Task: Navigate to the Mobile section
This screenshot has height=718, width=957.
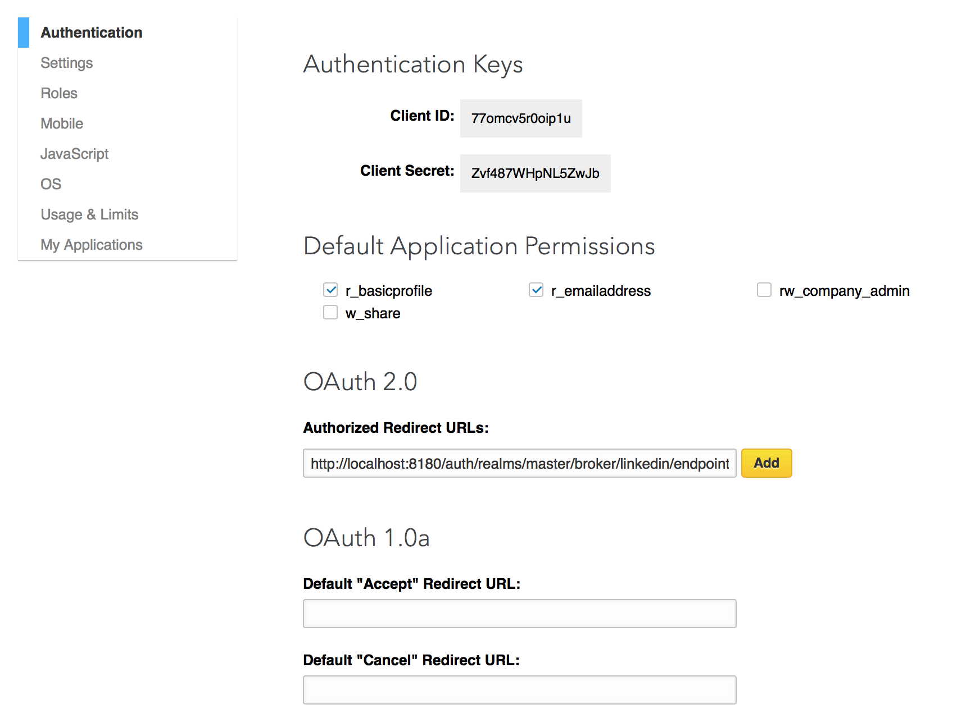Action: (x=62, y=124)
